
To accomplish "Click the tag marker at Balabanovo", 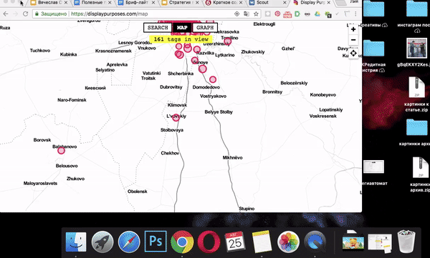I will coord(61,151).
